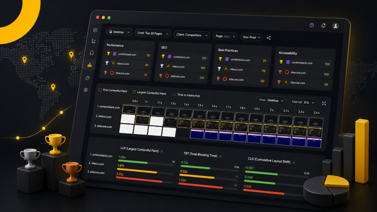Open the settings gear in the left sidebar
377x212 pixels.
(85, 90)
